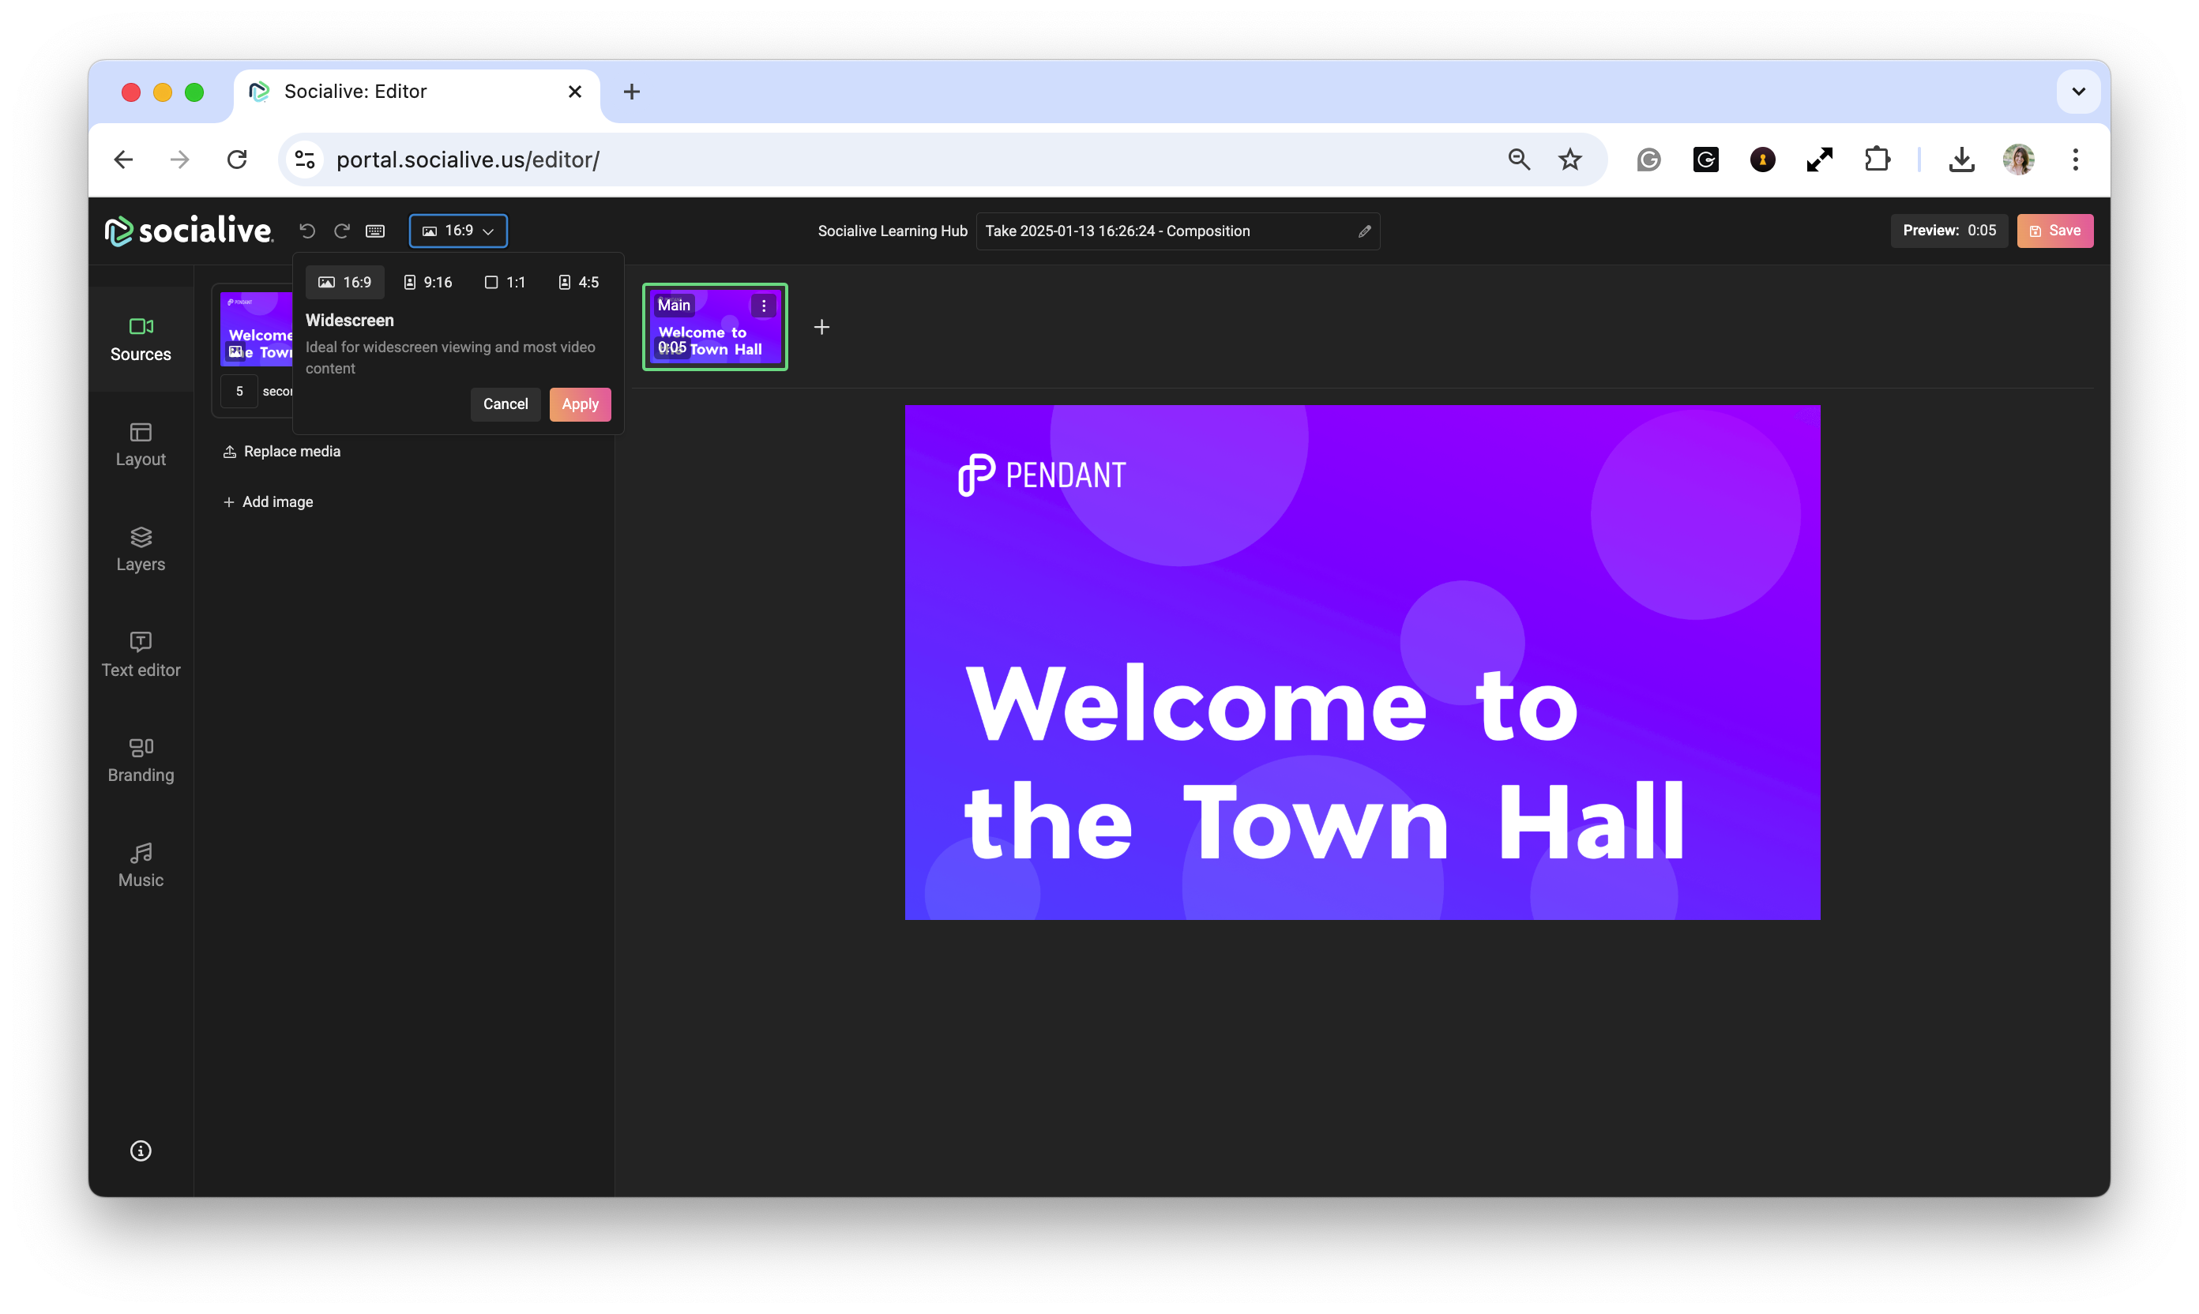Expand Chrome tab search chevron
Screen dimensions: 2199x1314
click(2077, 91)
